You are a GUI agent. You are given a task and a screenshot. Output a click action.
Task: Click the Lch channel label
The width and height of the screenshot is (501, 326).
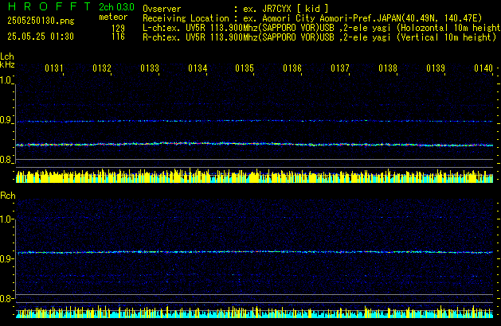(x=7, y=56)
